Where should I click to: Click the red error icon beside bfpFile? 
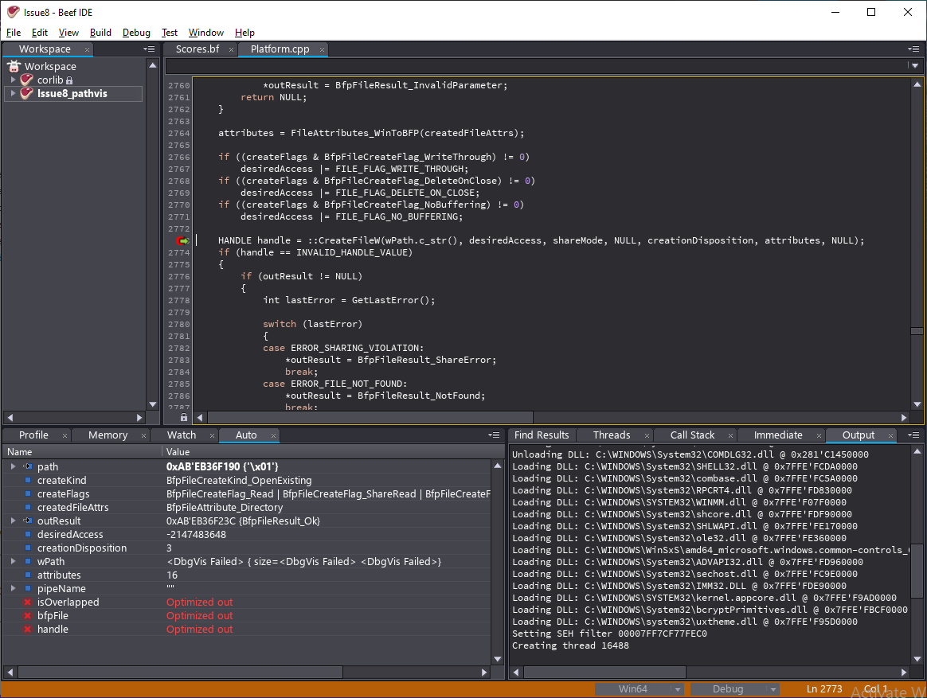click(x=27, y=616)
